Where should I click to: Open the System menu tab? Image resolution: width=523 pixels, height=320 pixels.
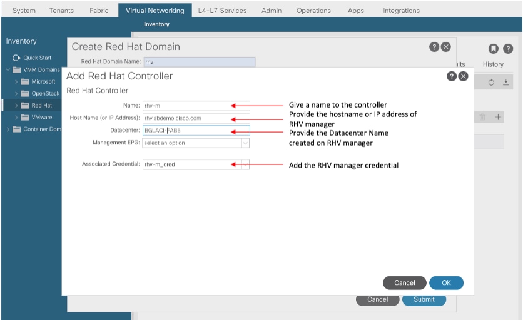coord(24,11)
